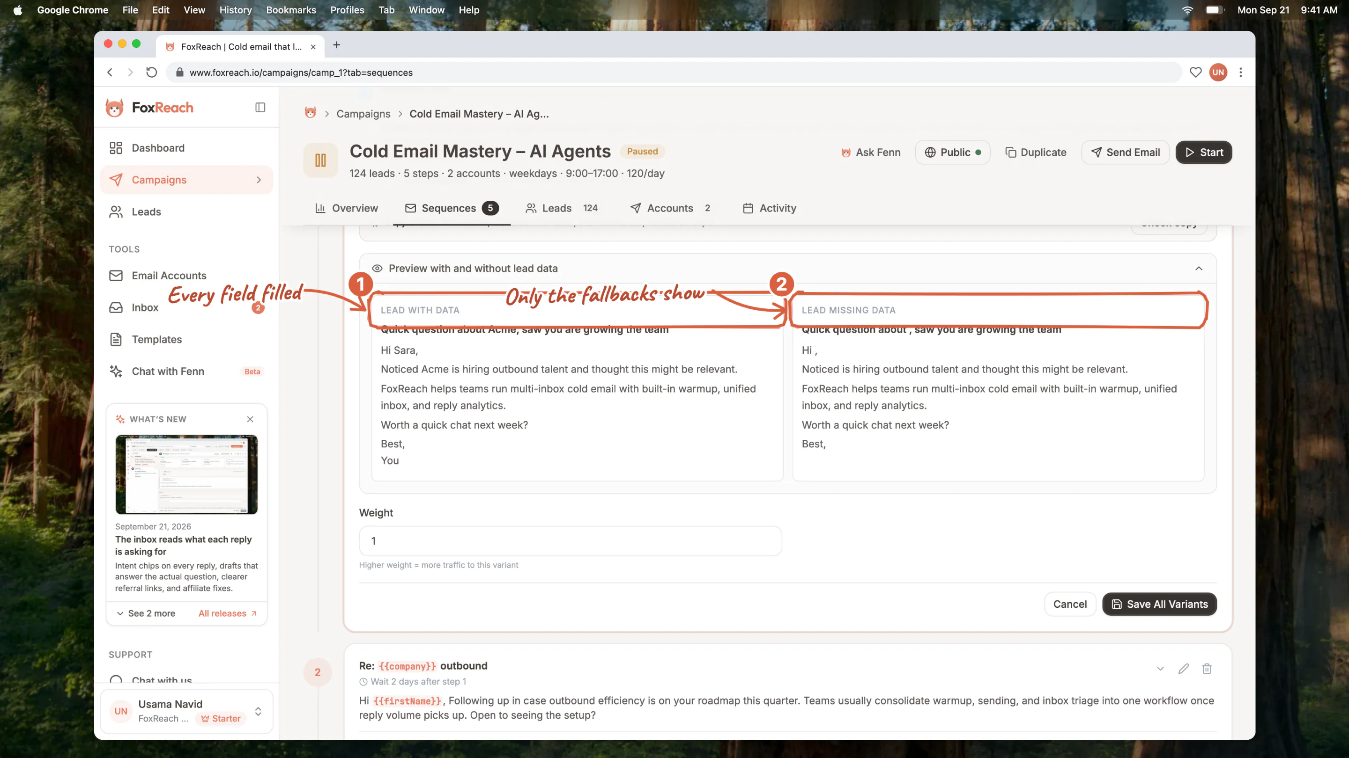Open Templates in the sidebar
The image size is (1349, 758).
pos(186,340)
